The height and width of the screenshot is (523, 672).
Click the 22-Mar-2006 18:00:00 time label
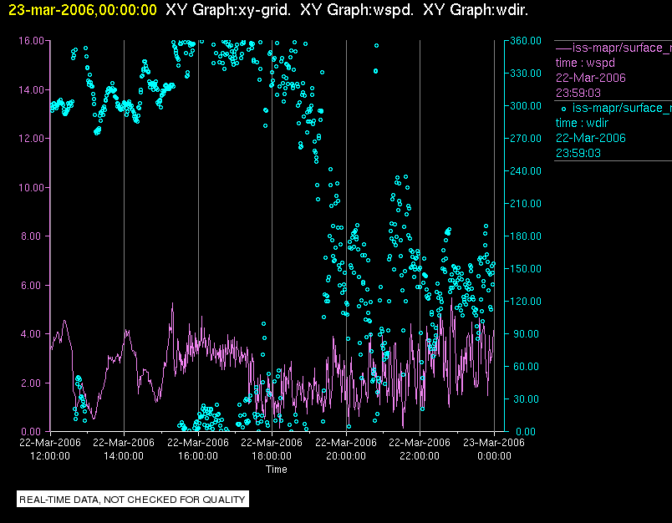pos(272,449)
